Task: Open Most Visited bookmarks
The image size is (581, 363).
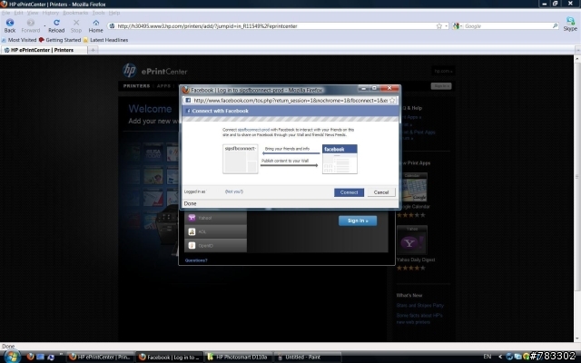Action: pyautogui.click(x=19, y=40)
